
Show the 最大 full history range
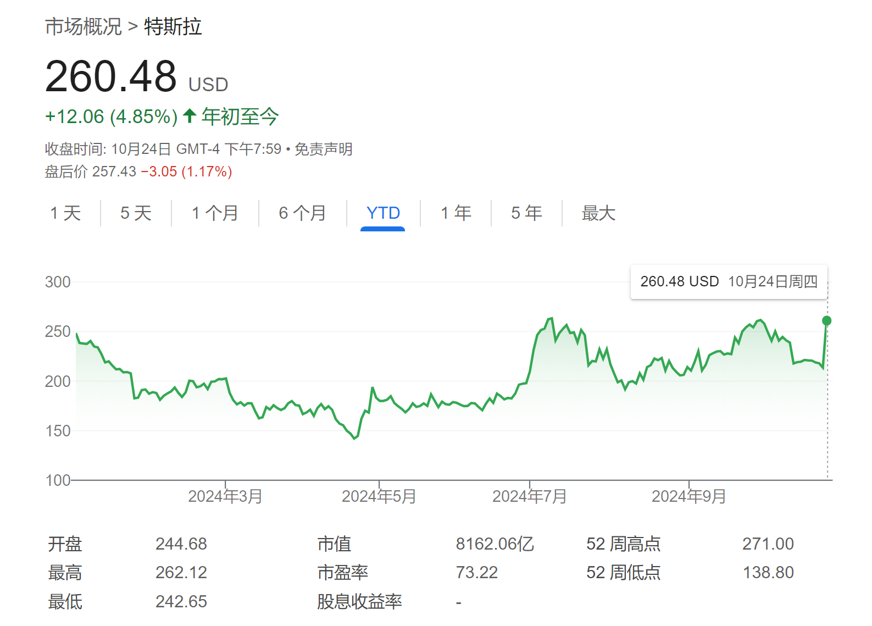(598, 213)
